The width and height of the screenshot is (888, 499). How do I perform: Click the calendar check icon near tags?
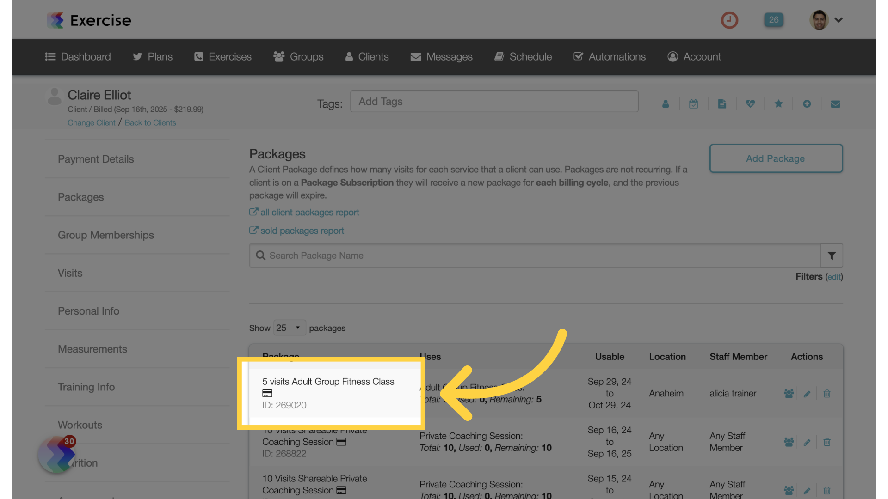pyautogui.click(x=693, y=104)
